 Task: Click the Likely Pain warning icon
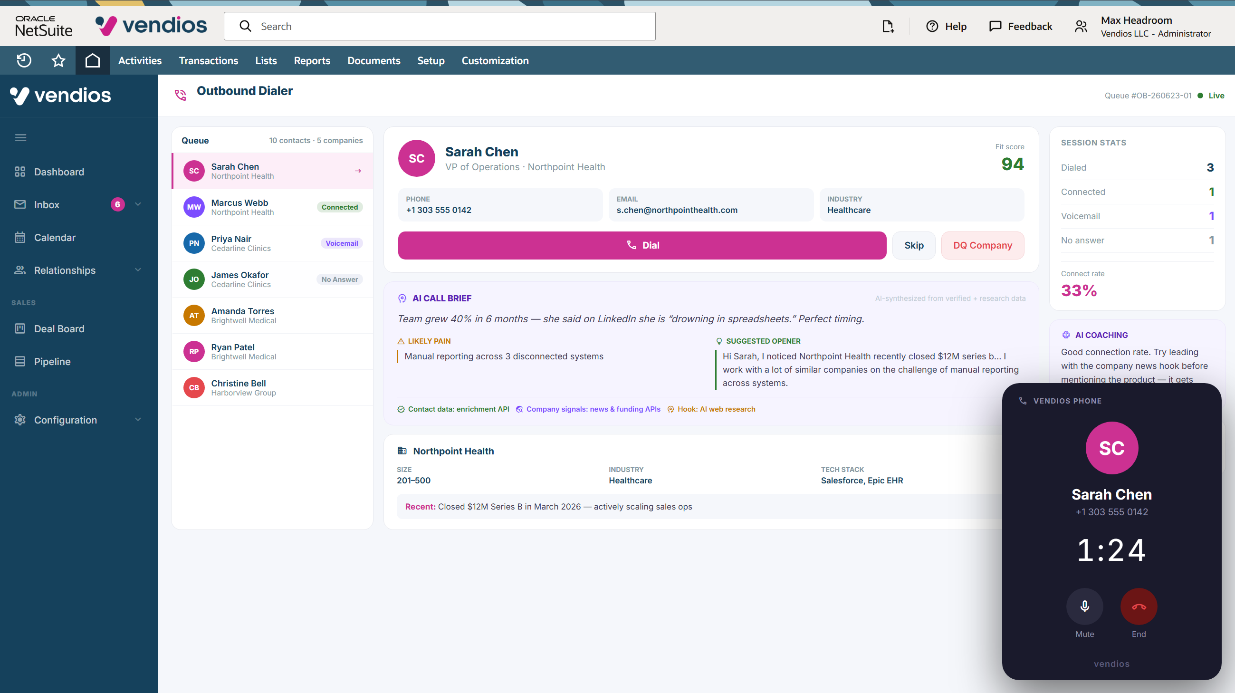pos(401,341)
